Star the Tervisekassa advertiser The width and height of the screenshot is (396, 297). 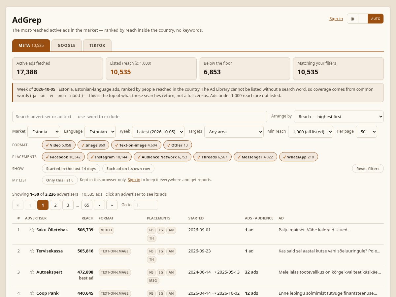coord(32,251)
